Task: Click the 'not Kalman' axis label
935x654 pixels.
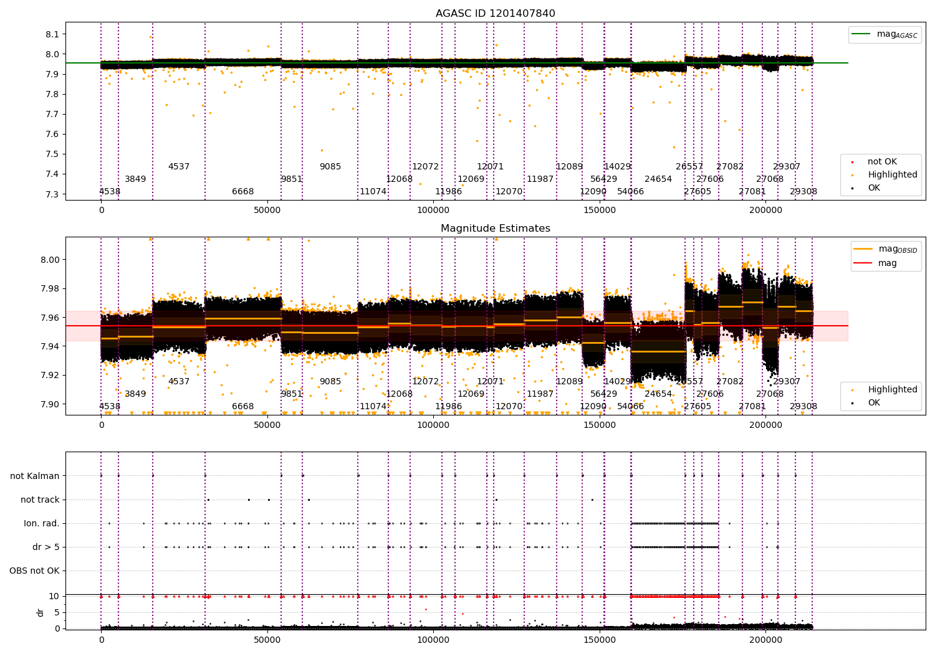Action: pos(35,476)
